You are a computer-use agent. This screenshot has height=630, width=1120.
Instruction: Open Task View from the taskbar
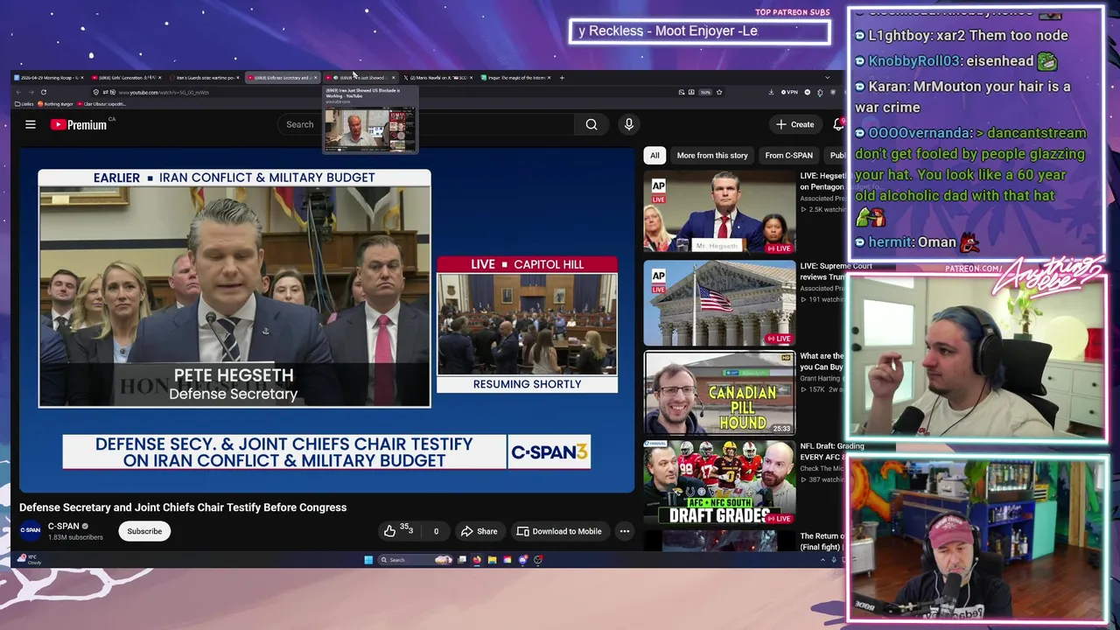[x=462, y=560]
